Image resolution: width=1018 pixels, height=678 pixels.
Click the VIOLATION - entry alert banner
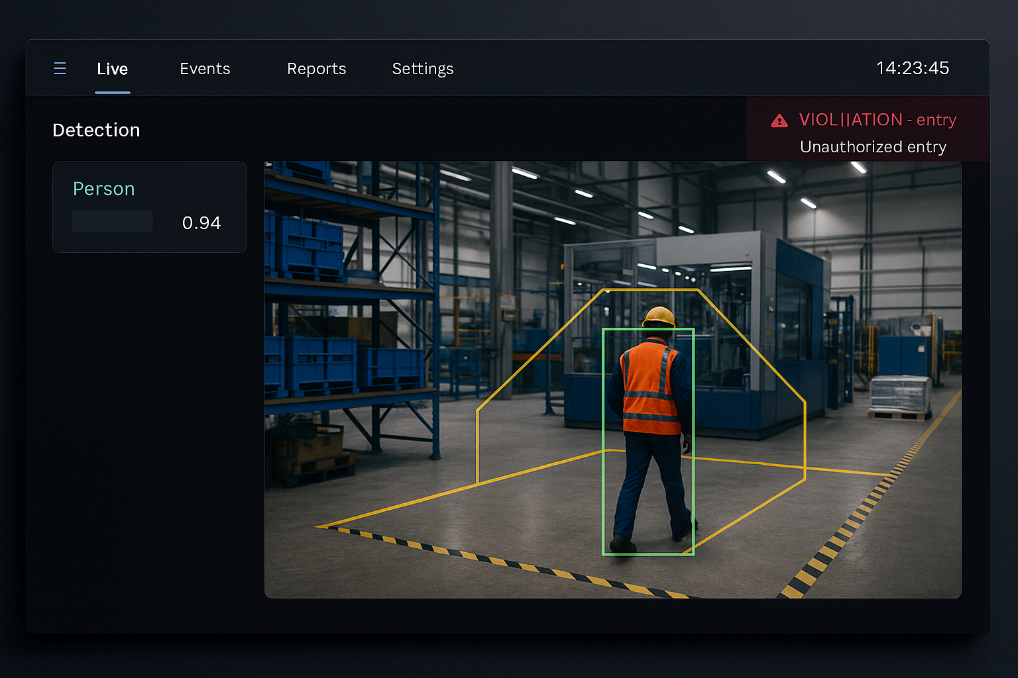coord(878,120)
